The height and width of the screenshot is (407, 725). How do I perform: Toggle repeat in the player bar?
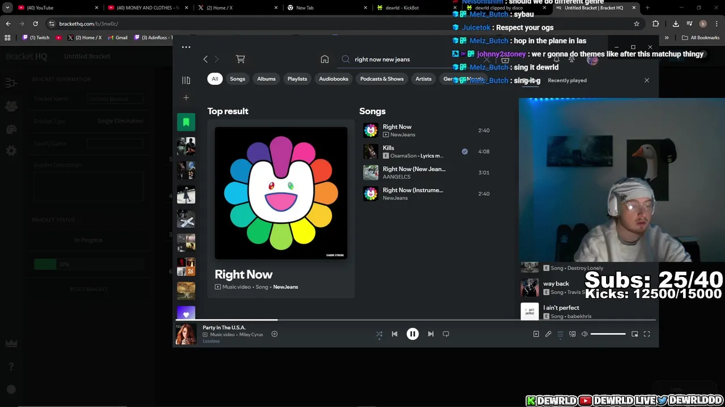coord(446,334)
